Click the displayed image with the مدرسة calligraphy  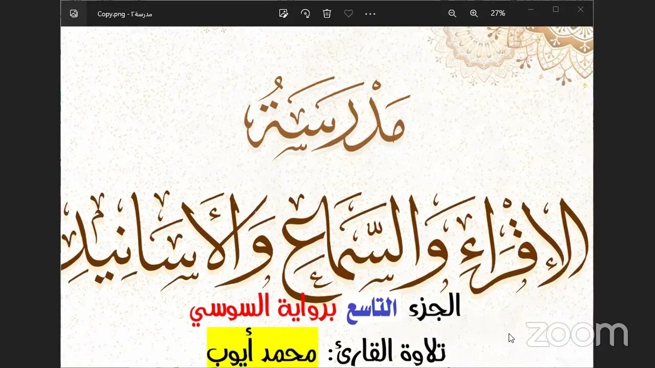click(x=326, y=197)
